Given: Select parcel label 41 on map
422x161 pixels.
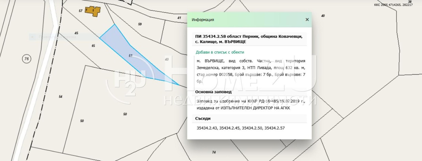Looking at the screenshot, I should pos(179,18).
